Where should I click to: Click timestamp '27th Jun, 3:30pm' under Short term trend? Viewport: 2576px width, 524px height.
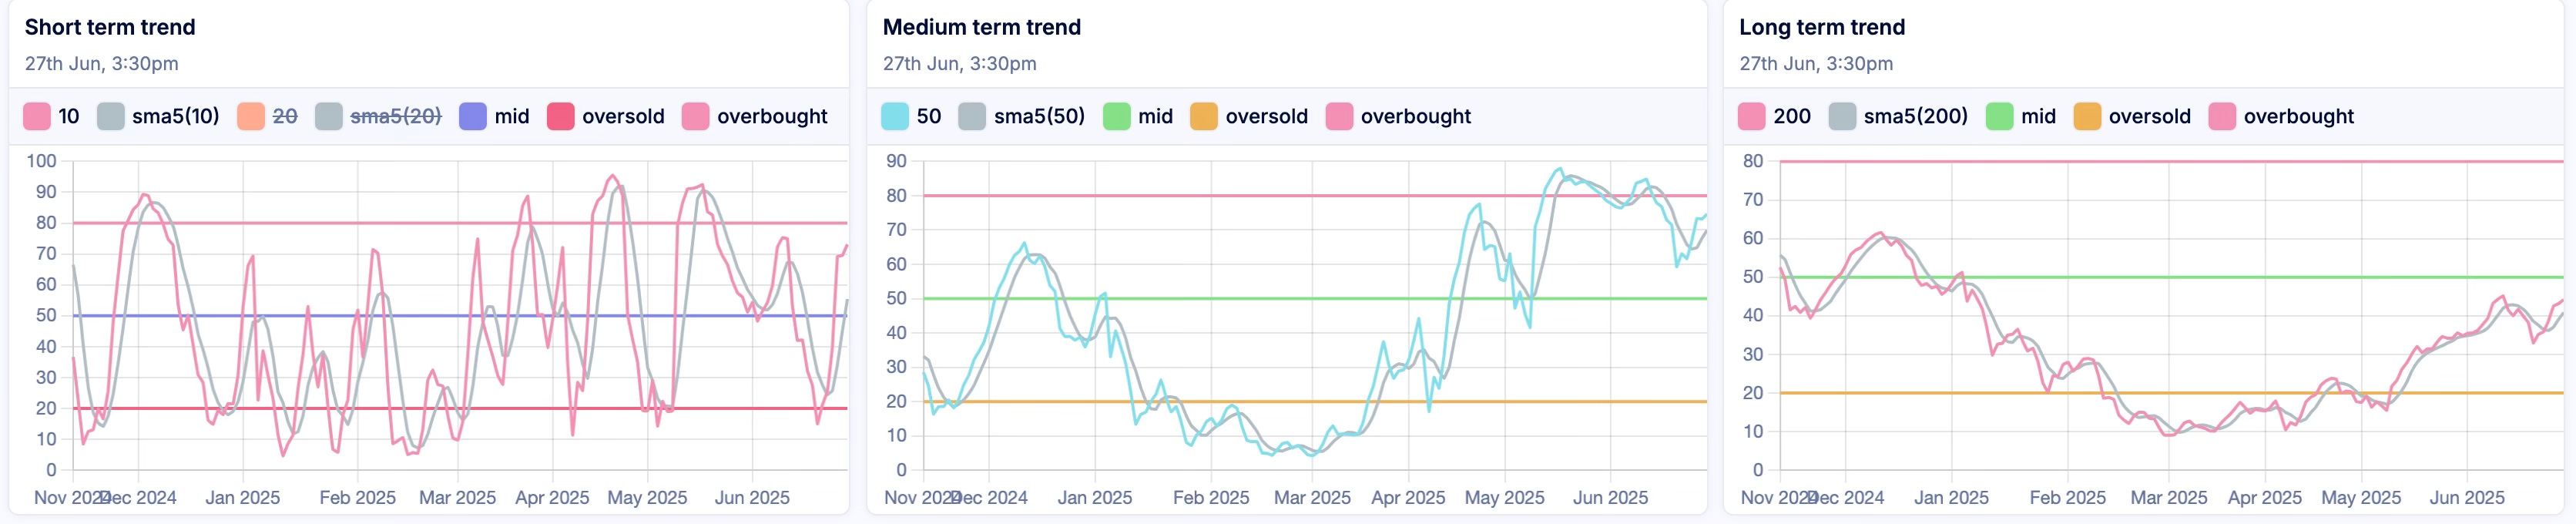(102, 63)
